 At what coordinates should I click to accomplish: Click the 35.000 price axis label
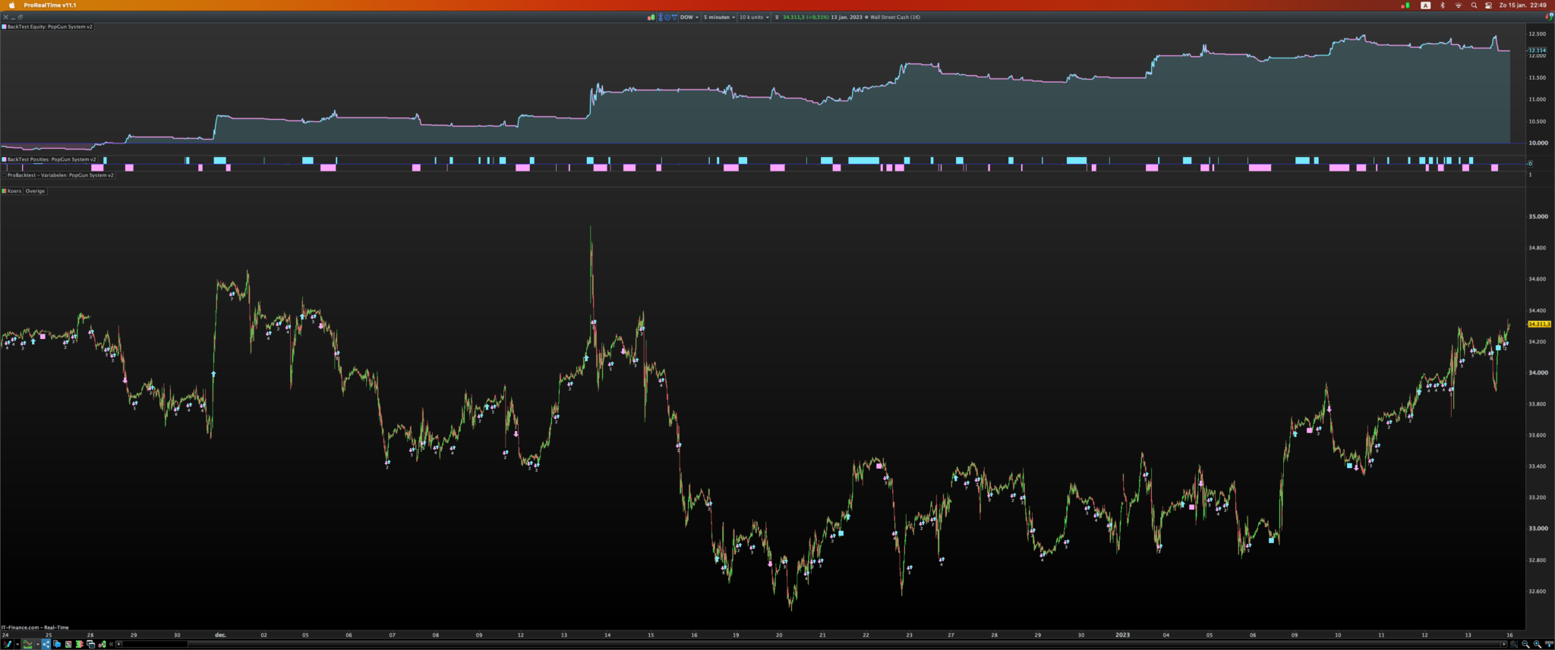[1538, 217]
